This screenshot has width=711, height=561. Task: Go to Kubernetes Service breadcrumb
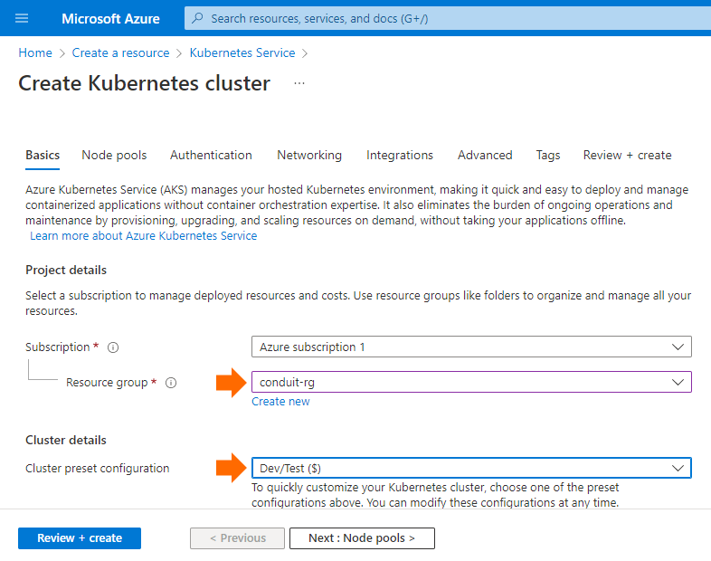pyautogui.click(x=242, y=52)
